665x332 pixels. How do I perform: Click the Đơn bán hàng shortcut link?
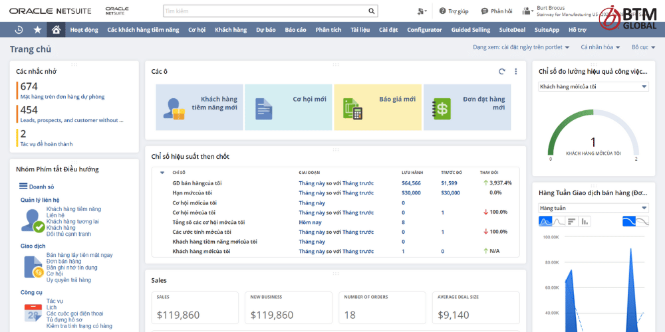pos(64,261)
